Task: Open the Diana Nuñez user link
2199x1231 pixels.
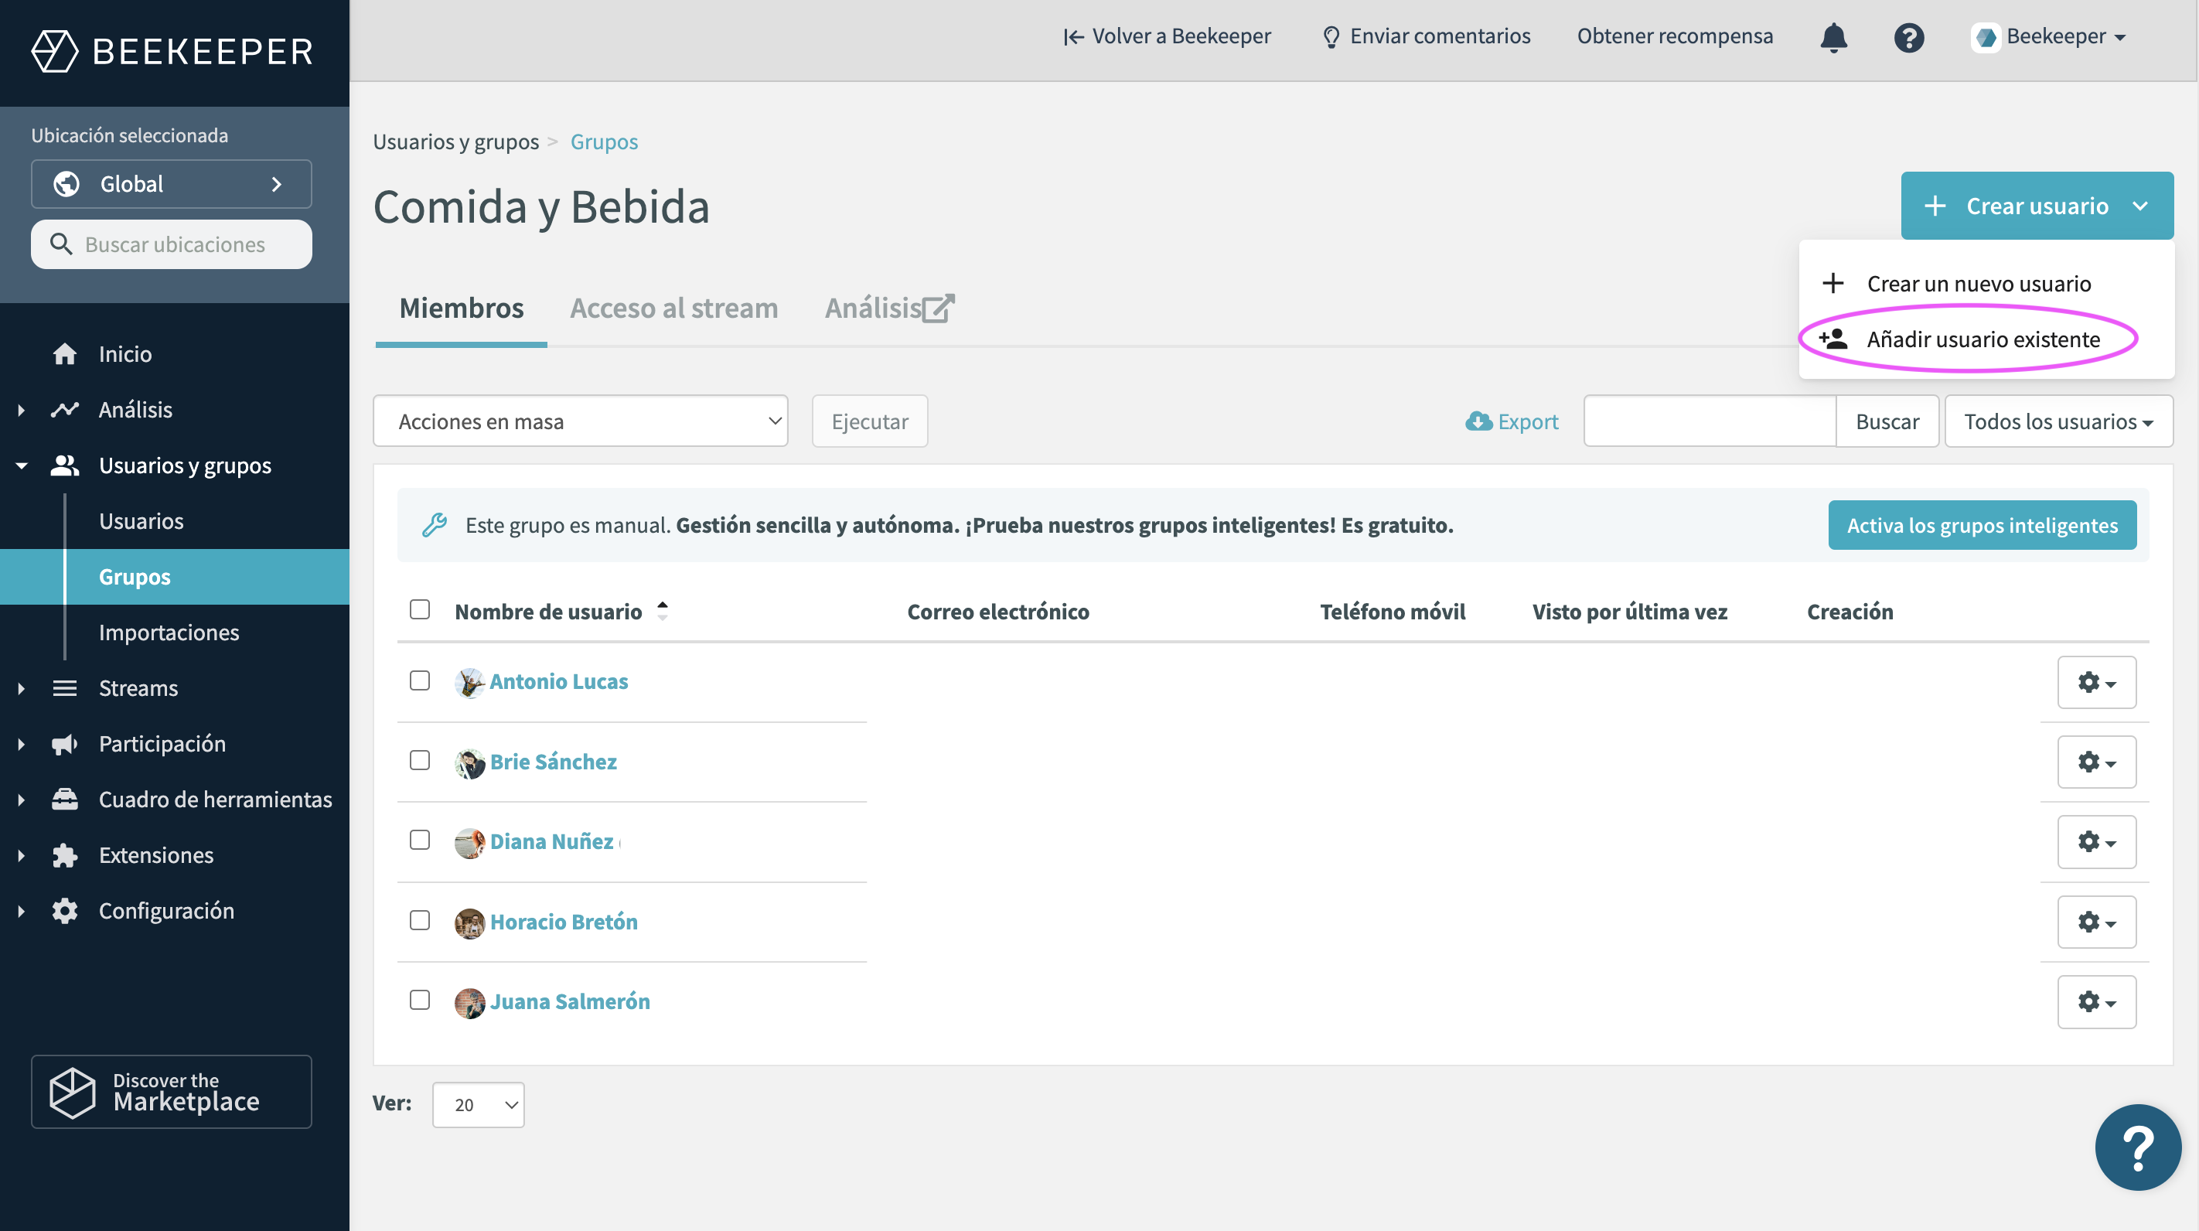Action: [x=551, y=842]
